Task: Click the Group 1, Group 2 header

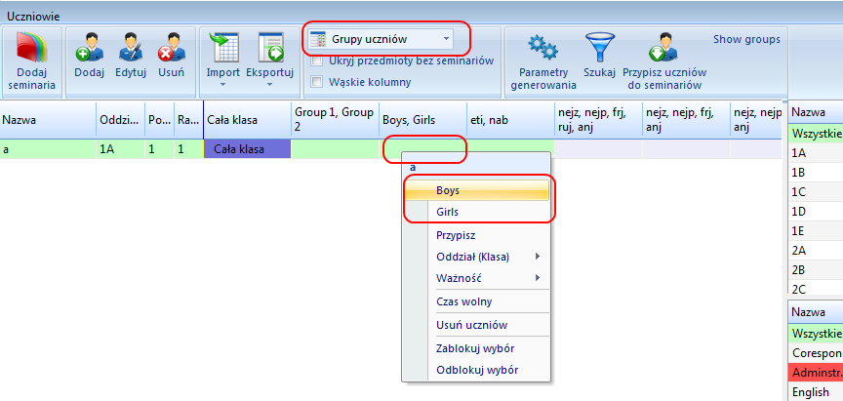Action: [335, 120]
